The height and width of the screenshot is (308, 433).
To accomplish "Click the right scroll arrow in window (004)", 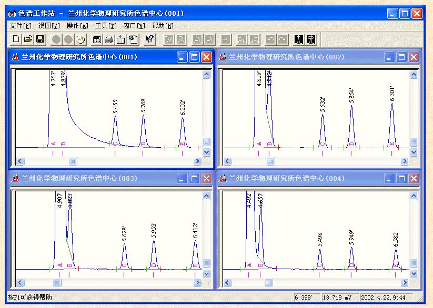I will pyautogui.click(x=405, y=282).
